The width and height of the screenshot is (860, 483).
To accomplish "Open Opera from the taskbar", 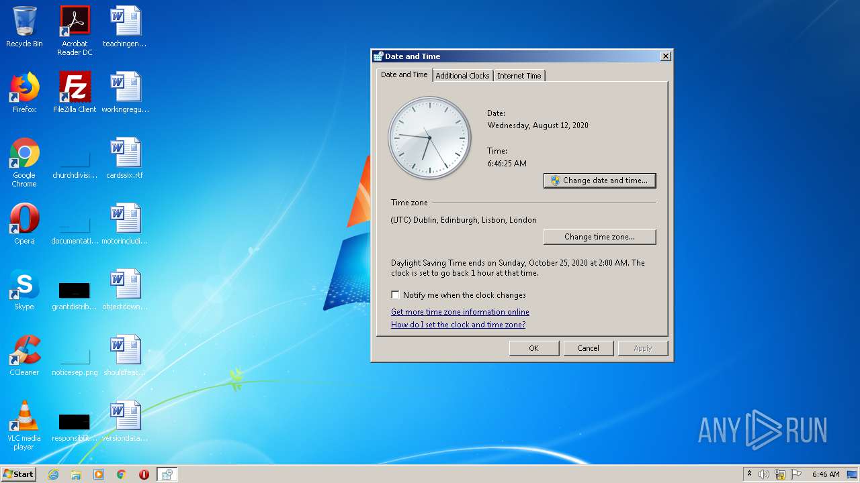I will pyautogui.click(x=144, y=474).
